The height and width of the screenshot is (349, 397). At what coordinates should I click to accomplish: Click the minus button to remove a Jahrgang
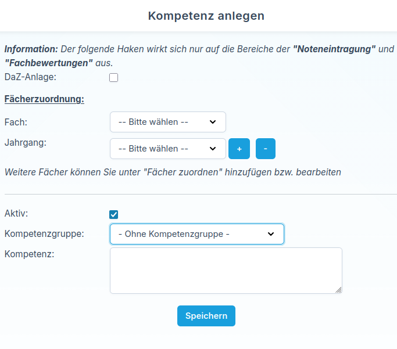266,149
